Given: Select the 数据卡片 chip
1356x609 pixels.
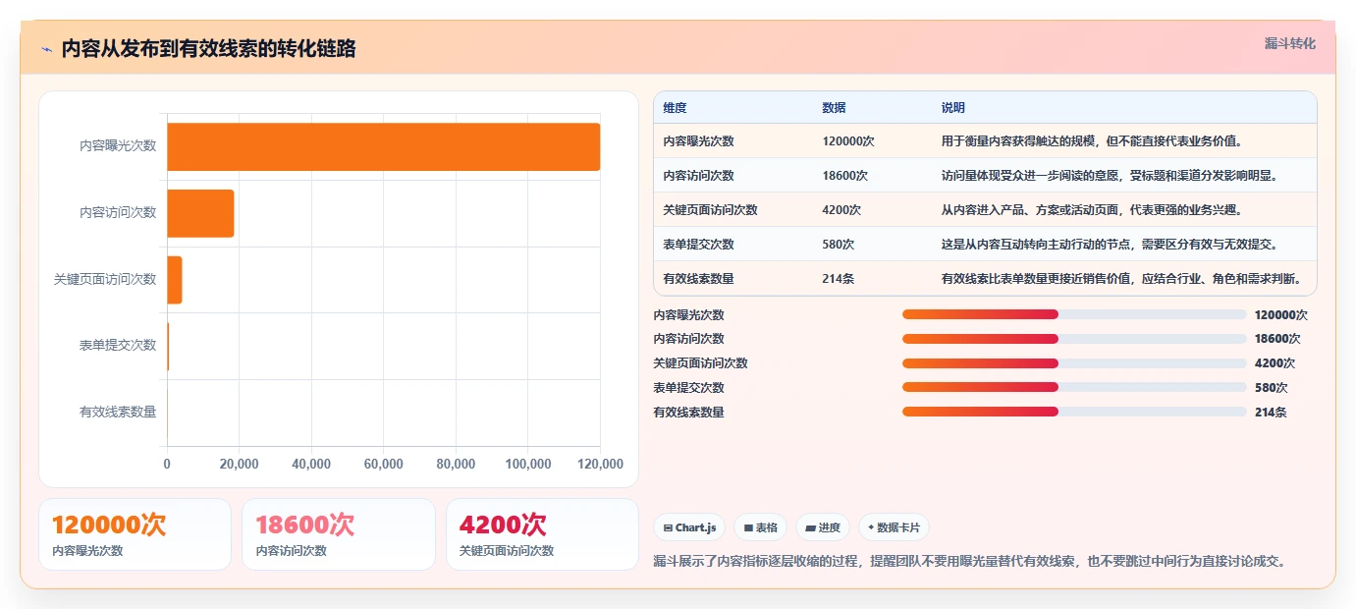Looking at the screenshot, I should (x=895, y=527).
